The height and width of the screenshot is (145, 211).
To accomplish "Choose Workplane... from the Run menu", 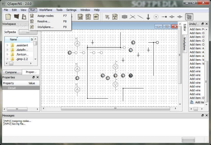I will coord(50,27).
